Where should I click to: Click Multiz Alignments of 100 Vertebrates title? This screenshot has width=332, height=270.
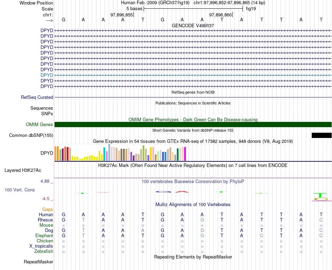[x=193, y=205]
